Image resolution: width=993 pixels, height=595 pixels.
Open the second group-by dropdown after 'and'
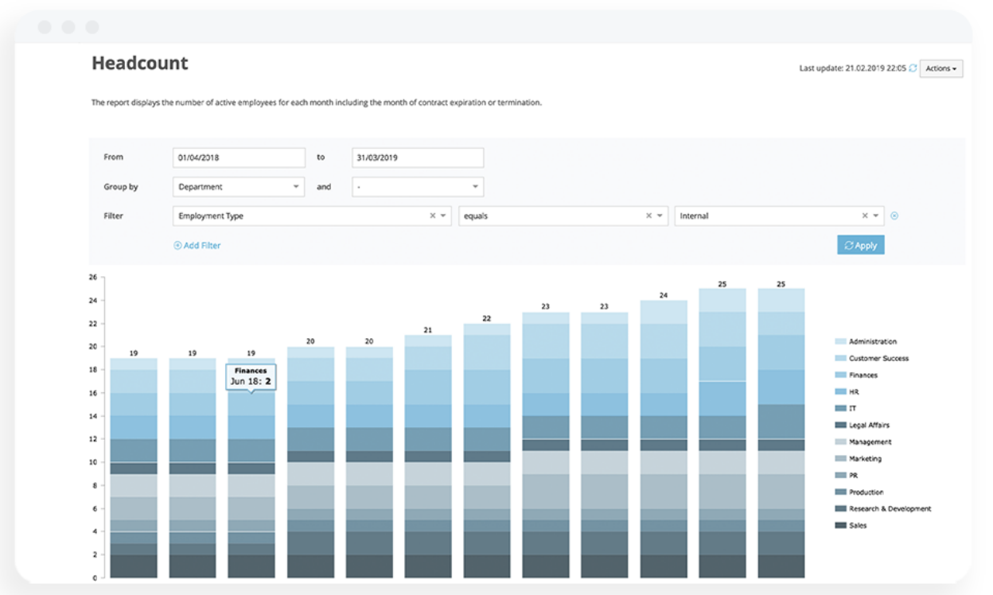click(x=418, y=187)
